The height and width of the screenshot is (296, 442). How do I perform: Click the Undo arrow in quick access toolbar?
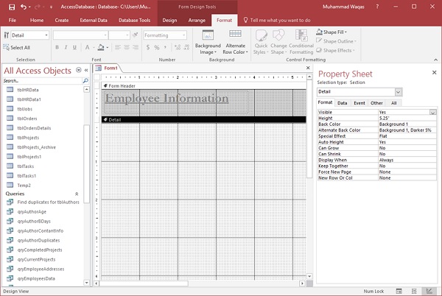point(24,7)
